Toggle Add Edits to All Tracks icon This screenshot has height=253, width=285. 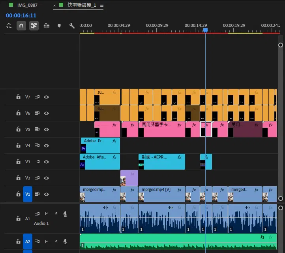click(47, 26)
